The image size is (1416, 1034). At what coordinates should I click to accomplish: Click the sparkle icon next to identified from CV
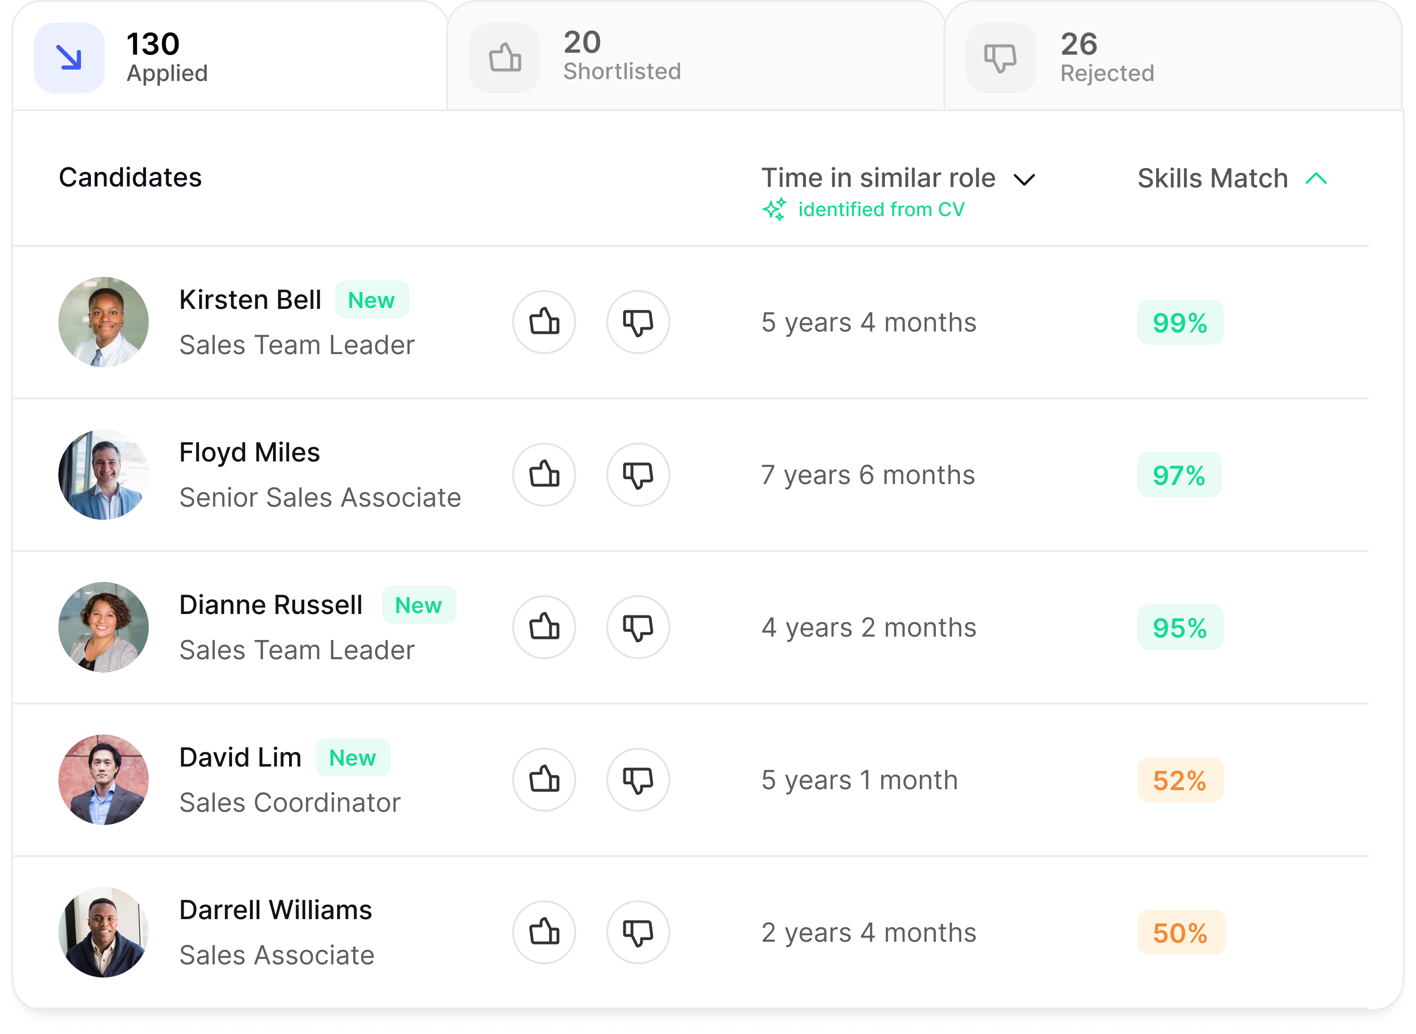pos(776,210)
